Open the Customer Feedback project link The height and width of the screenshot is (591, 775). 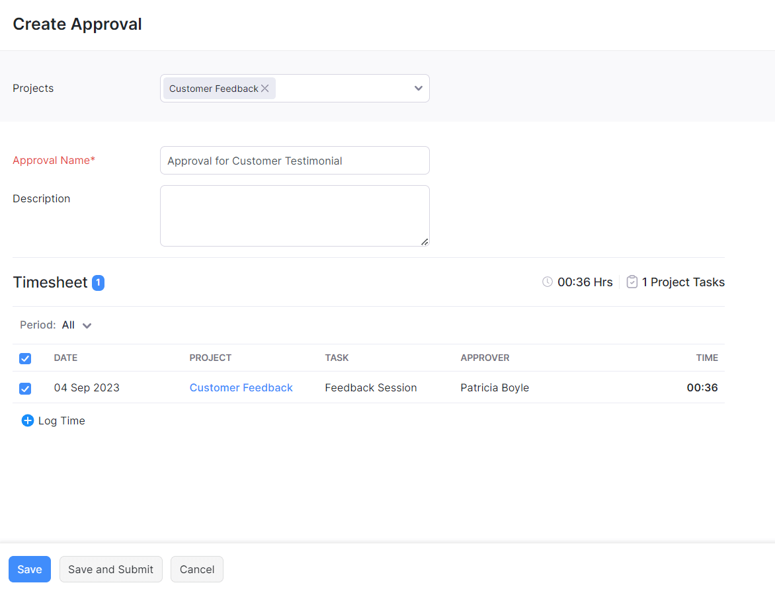coord(241,387)
